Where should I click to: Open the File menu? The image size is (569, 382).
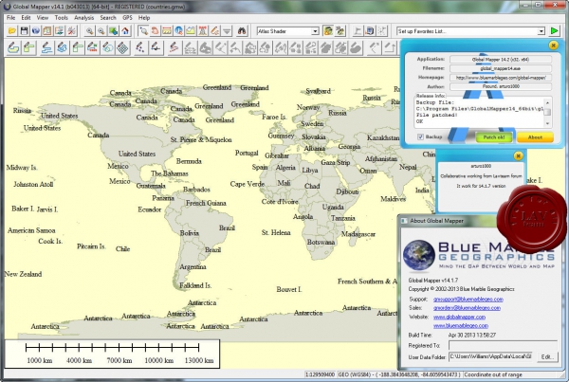[10, 18]
